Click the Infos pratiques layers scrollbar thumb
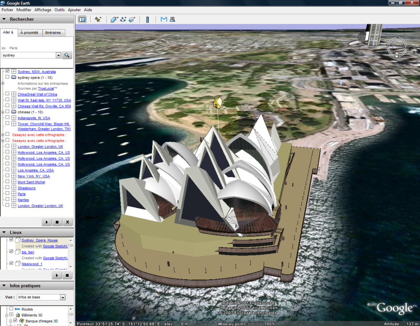This screenshot has width=420, height=326. [x=71, y=314]
